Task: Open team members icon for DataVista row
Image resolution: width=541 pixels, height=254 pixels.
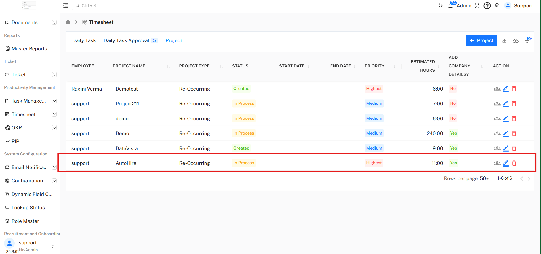Action: click(497, 148)
